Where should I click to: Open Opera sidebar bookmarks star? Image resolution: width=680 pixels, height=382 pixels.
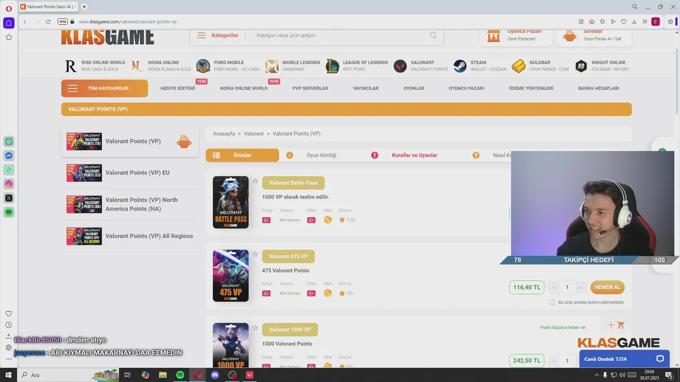point(8,37)
